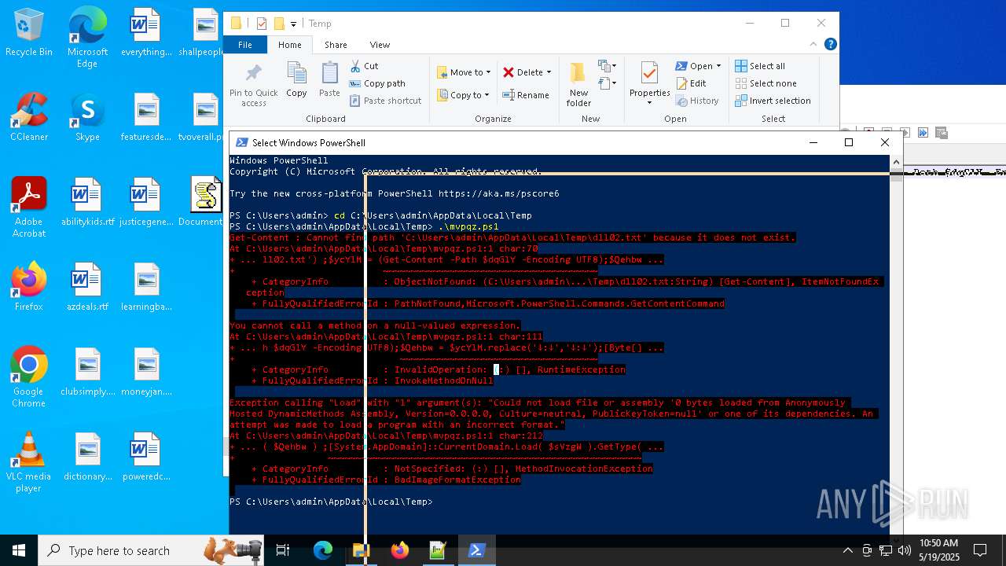This screenshot has width=1006, height=566.
Task: Switch to PowerShell taskbar button
Action: (x=476, y=550)
